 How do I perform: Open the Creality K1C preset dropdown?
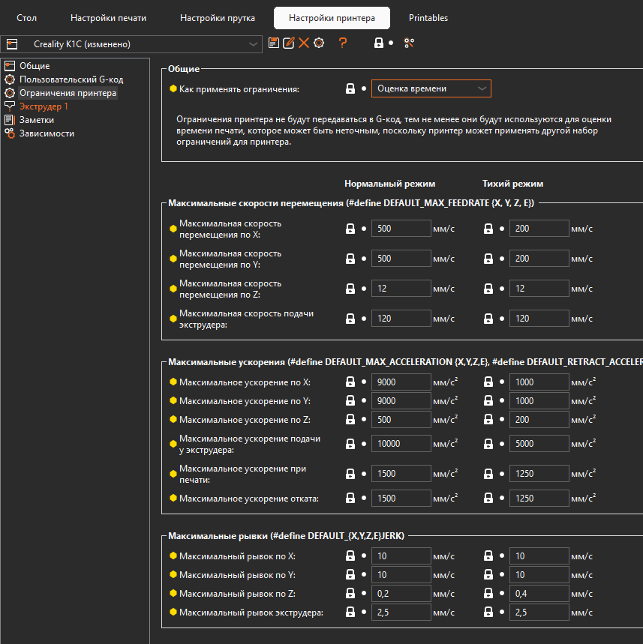(x=131, y=44)
